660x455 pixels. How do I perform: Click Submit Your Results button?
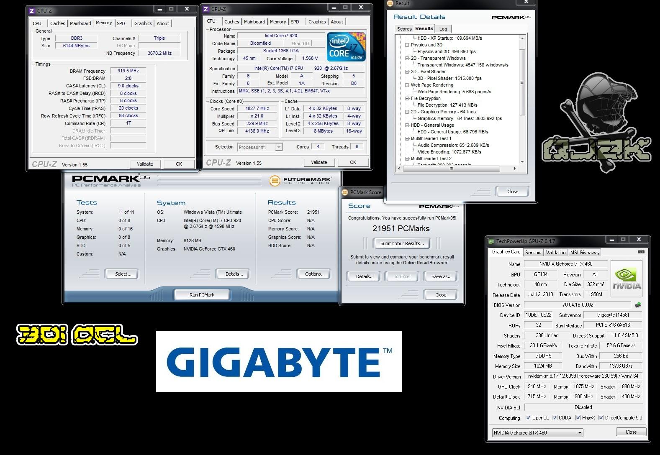click(x=402, y=243)
